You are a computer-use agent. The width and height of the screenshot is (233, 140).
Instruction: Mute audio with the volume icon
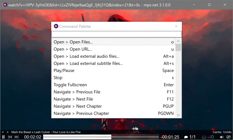point(222,137)
